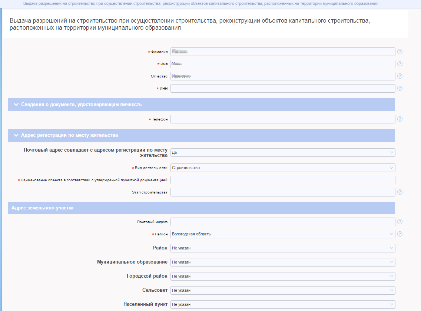Expand Сведения о документе, удостоверяющем личность section
The height and width of the screenshot is (311, 421).
tap(82, 105)
